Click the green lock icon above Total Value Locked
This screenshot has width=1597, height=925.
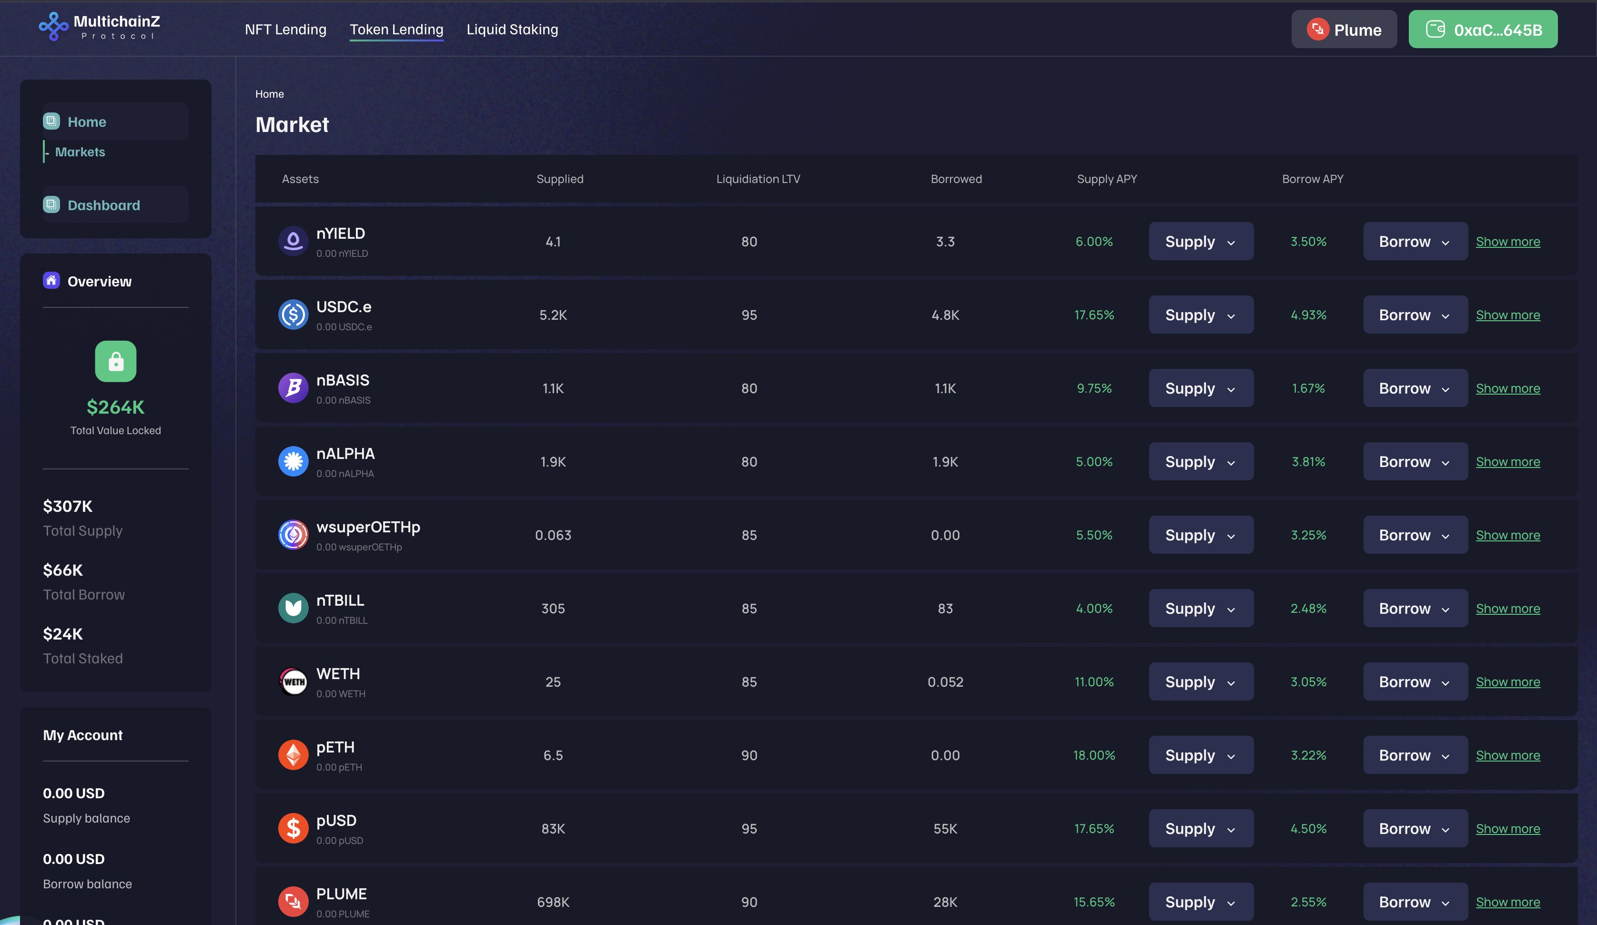[x=115, y=361]
